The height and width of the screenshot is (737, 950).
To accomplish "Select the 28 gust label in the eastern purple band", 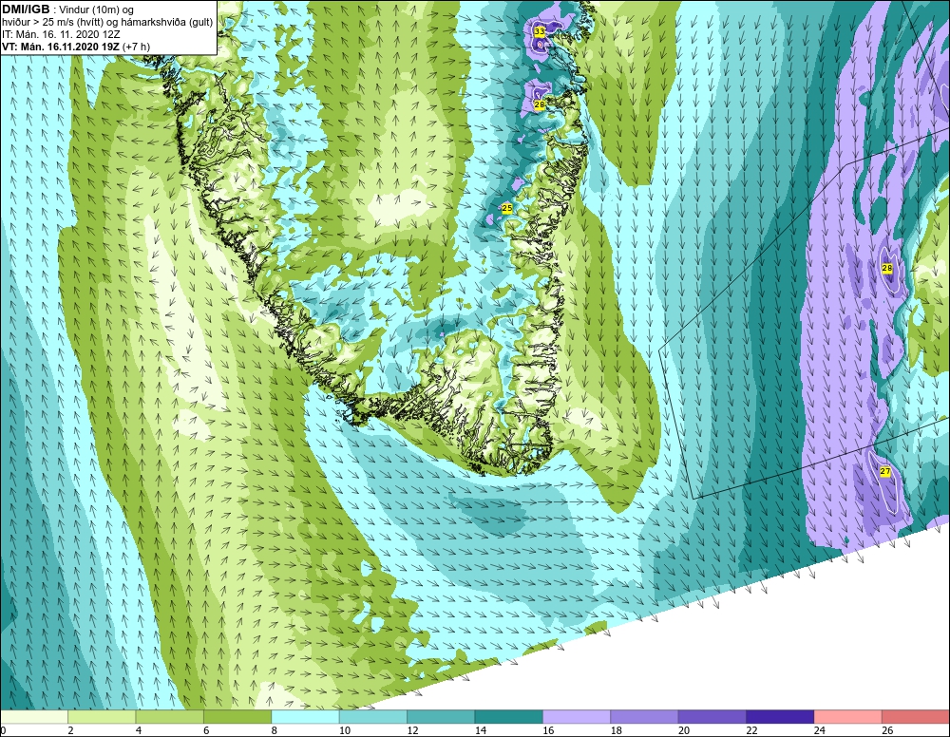I will 887,268.
